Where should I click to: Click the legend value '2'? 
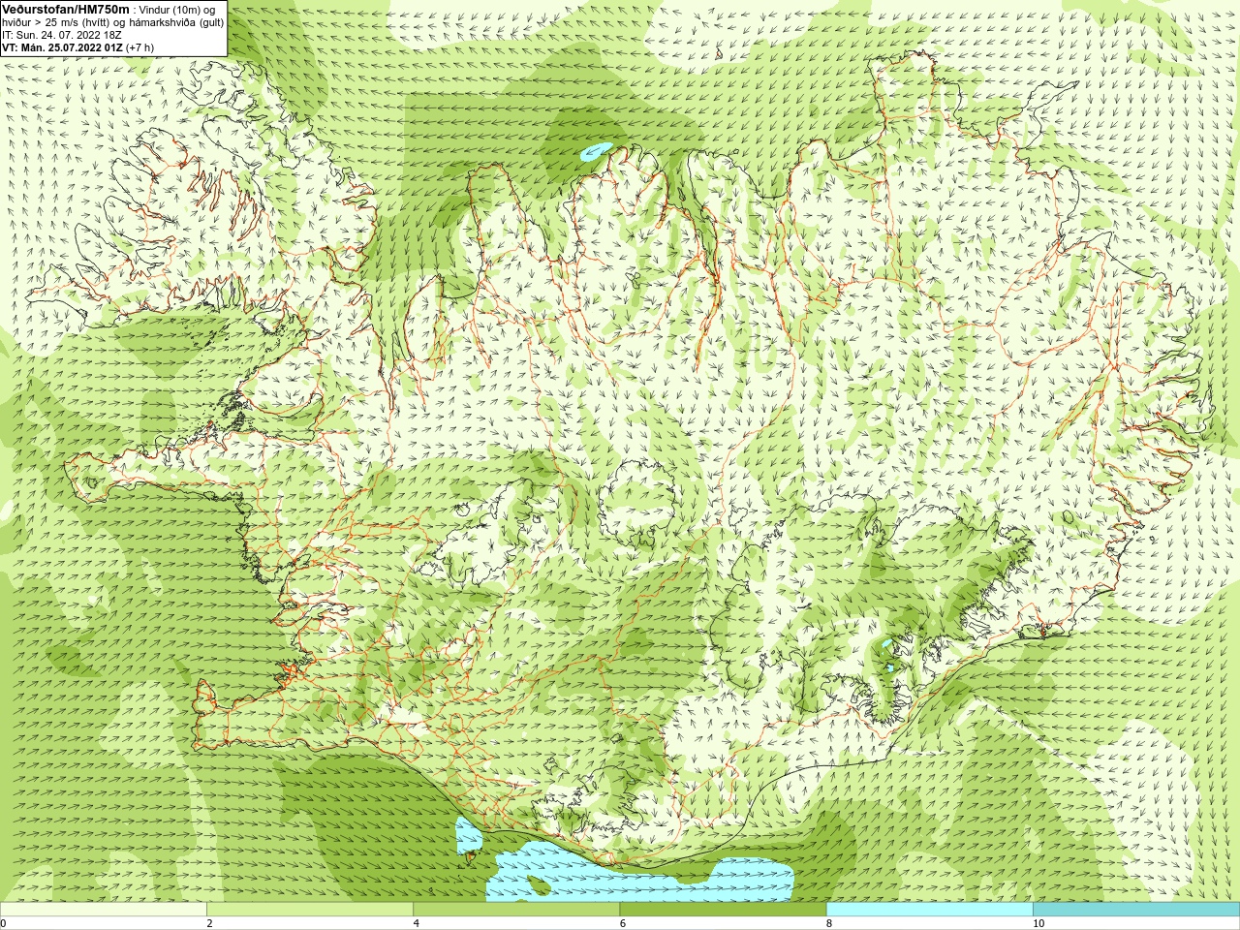click(x=209, y=923)
